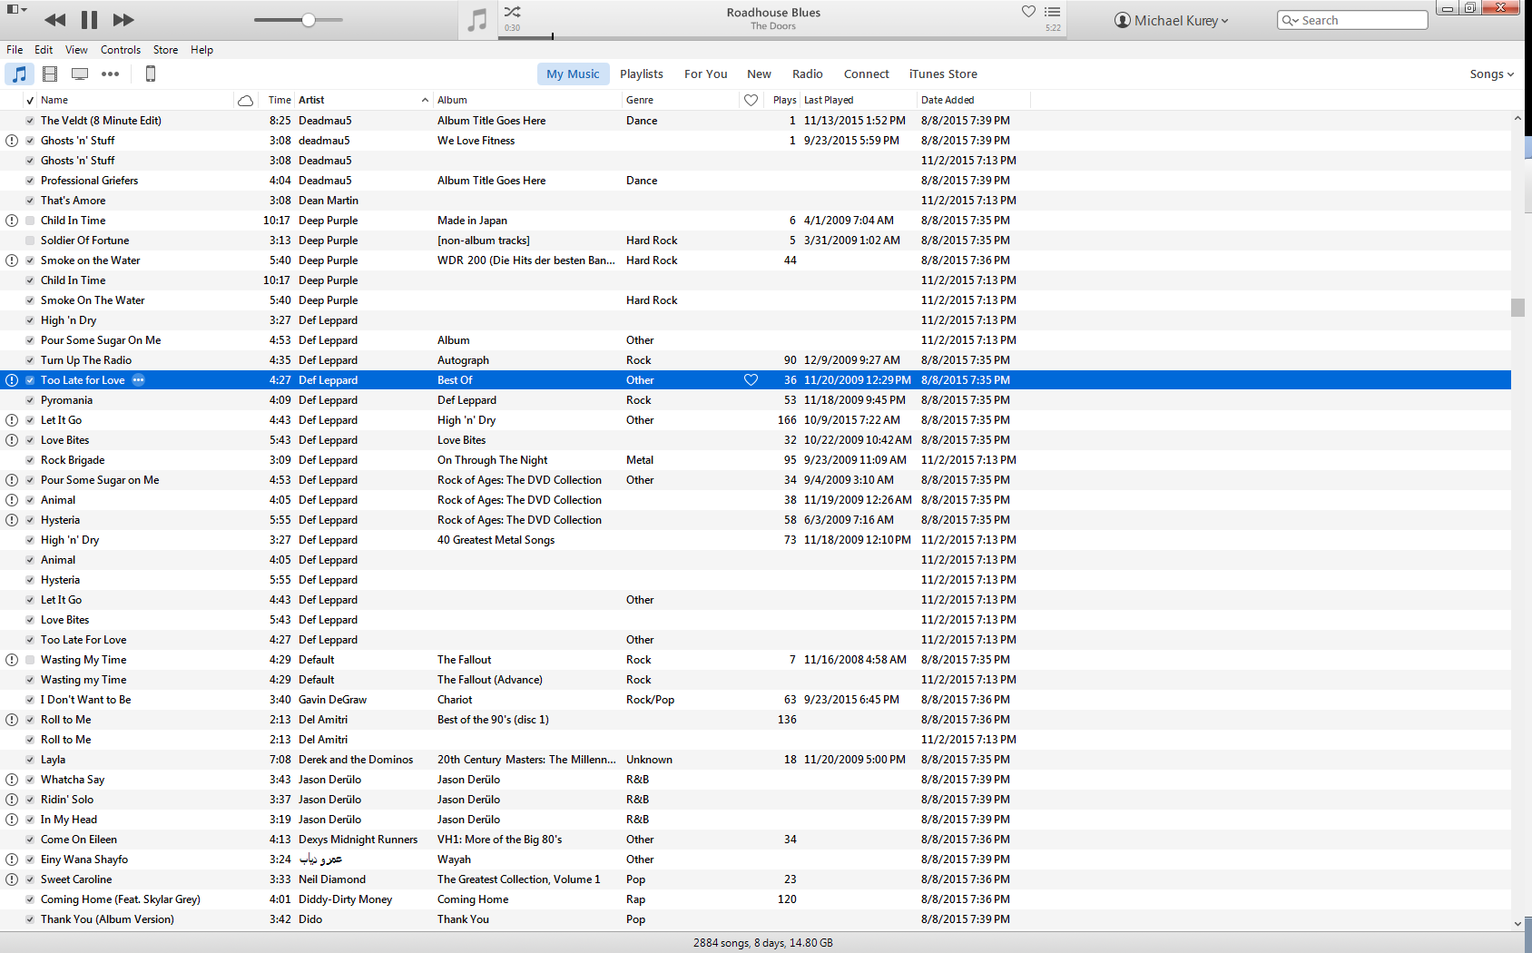This screenshot has height=953, width=1532.
Task: Uncheck the Come On Eileen checkbox
Action: click(x=30, y=840)
